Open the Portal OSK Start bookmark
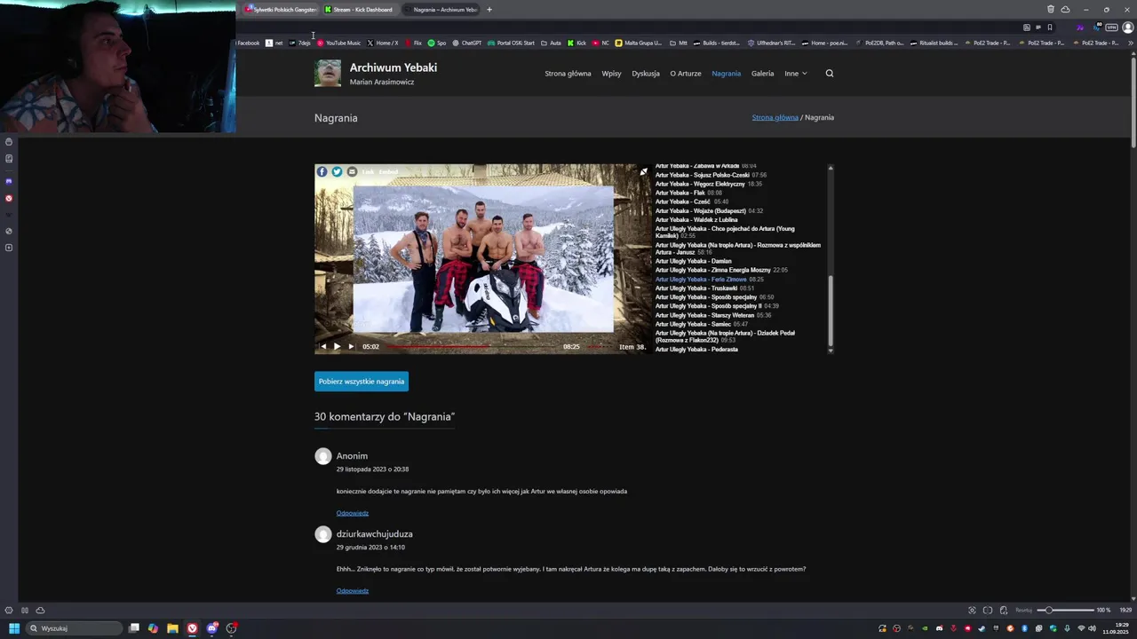The width and height of the screenshot is (1137, 639). point(511,43)
